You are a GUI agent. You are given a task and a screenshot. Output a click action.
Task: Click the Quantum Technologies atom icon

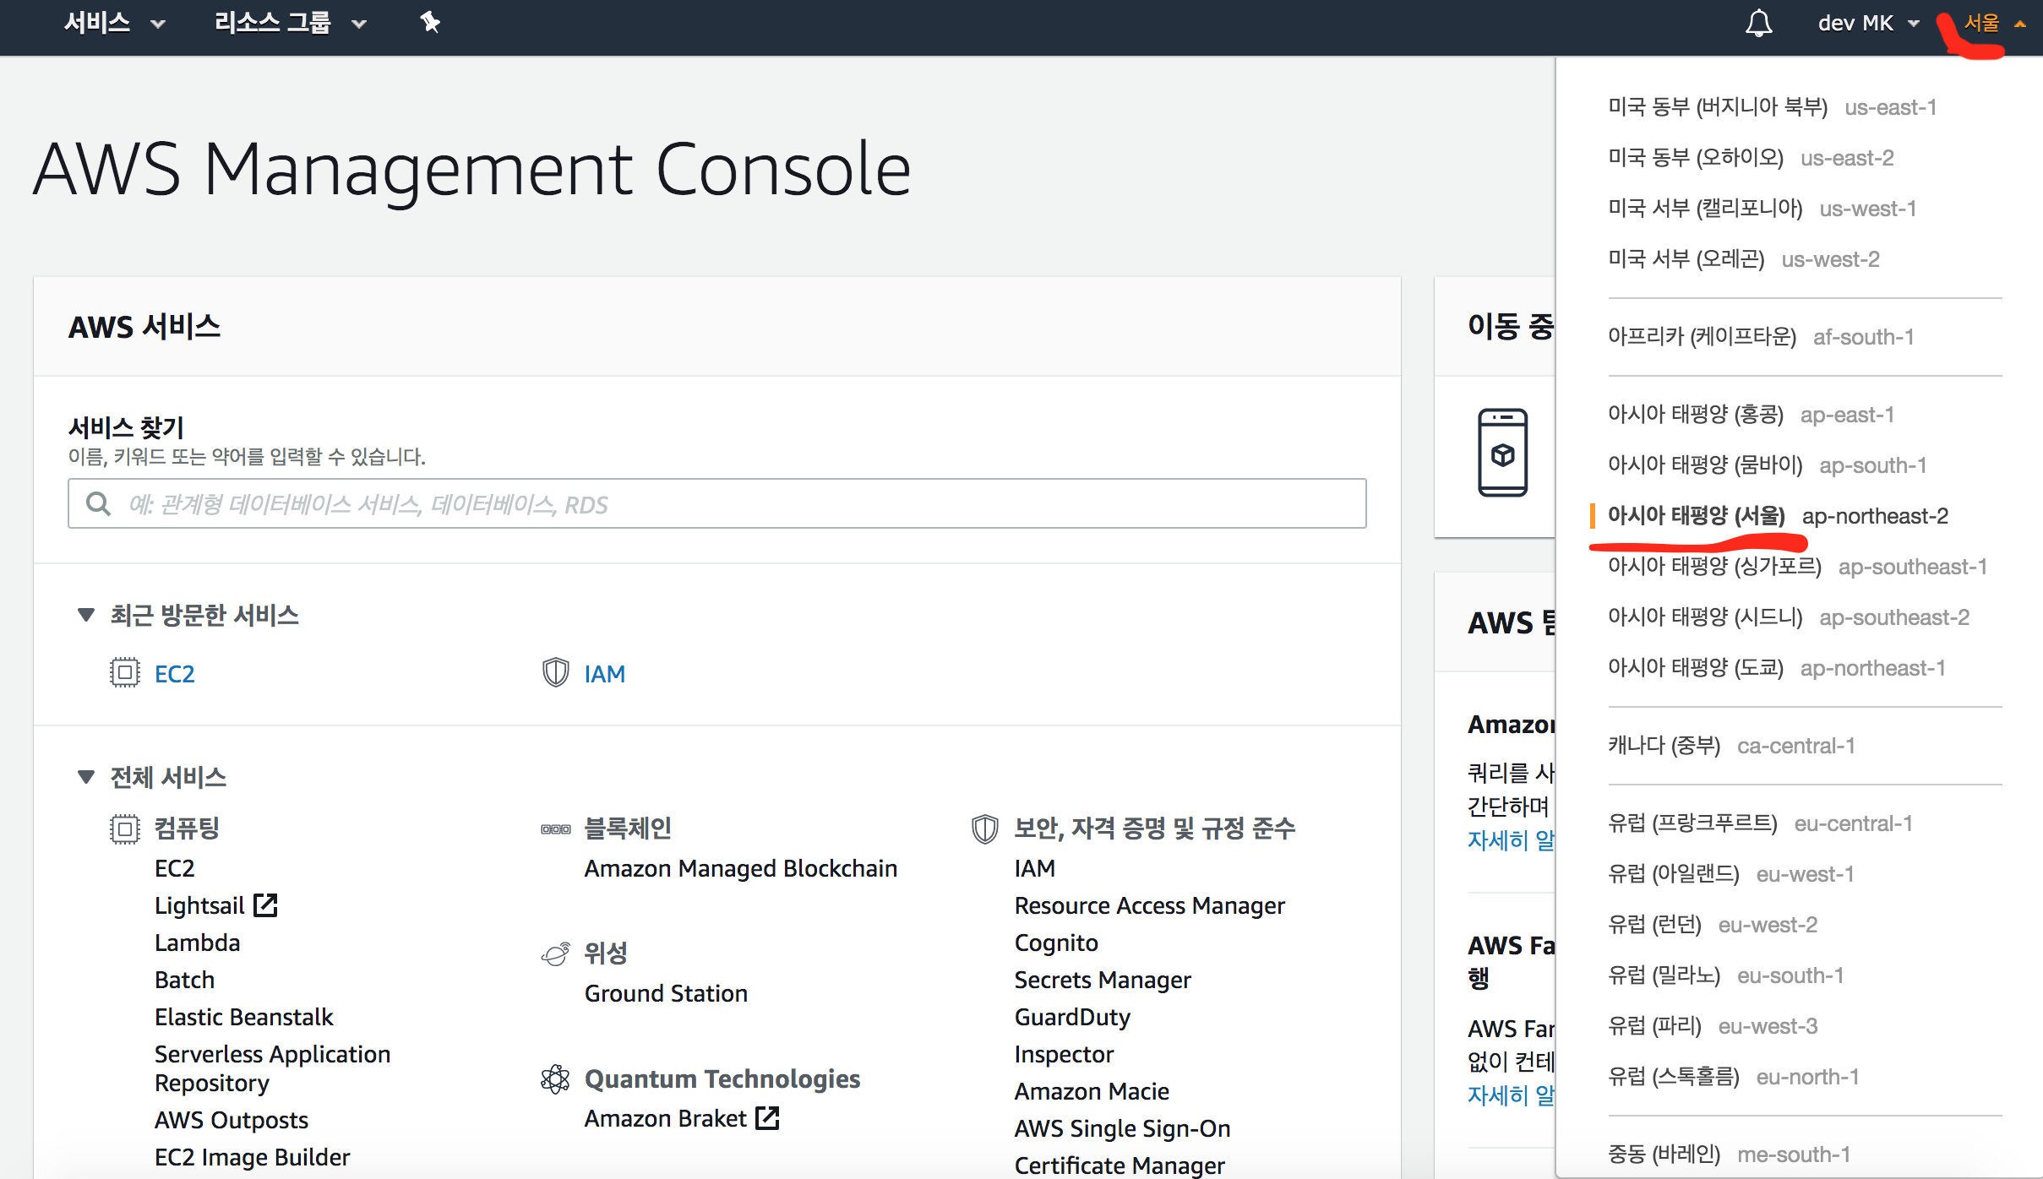tap(555, 1078)
